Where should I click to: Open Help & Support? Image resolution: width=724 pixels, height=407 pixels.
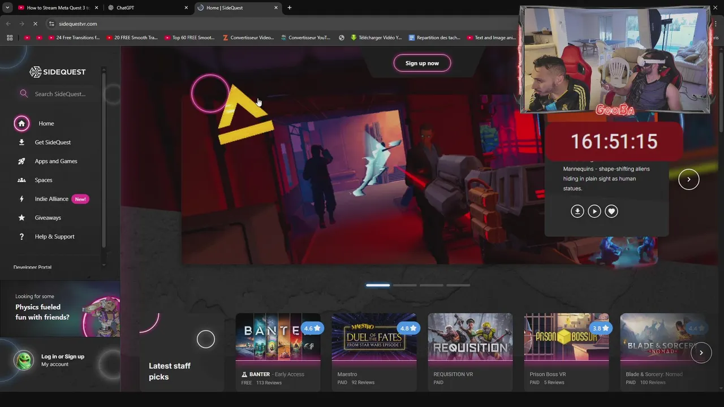54,236
